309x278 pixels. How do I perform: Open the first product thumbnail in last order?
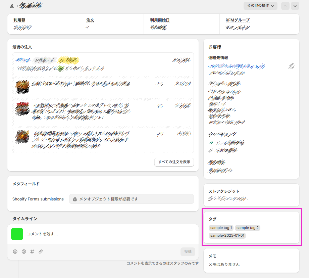[22, 87]
